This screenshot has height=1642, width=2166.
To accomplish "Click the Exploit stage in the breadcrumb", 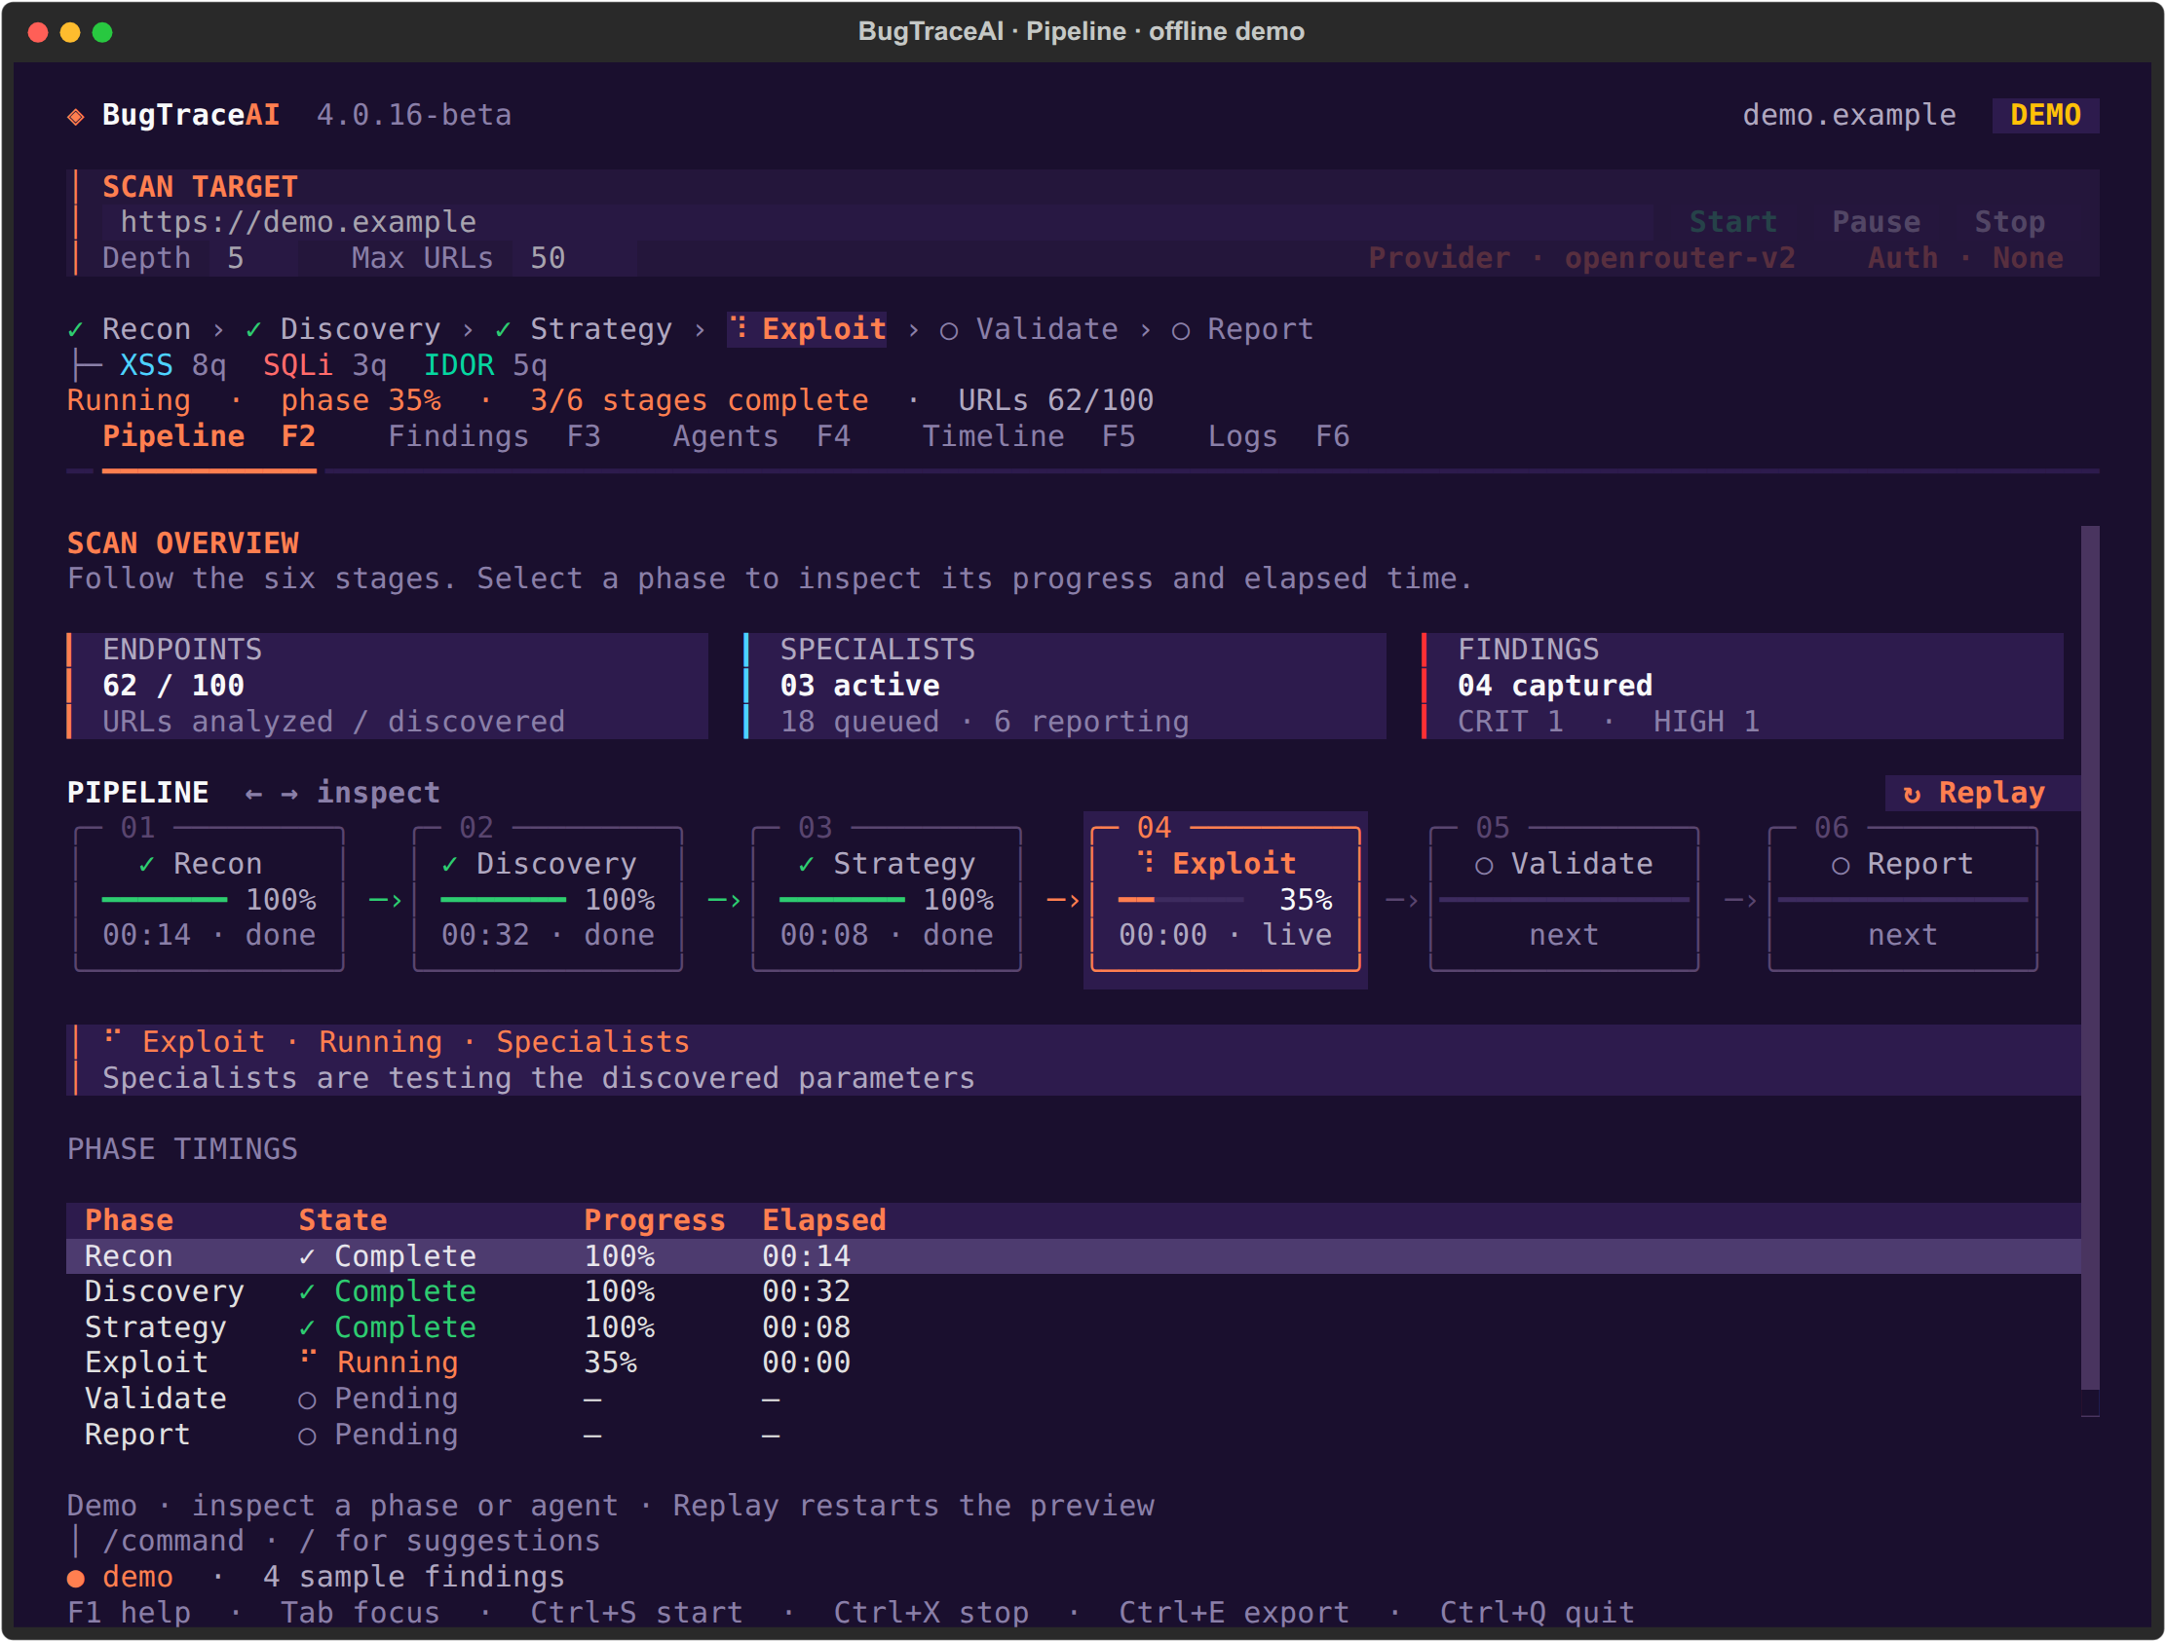I will coord(807,329).
